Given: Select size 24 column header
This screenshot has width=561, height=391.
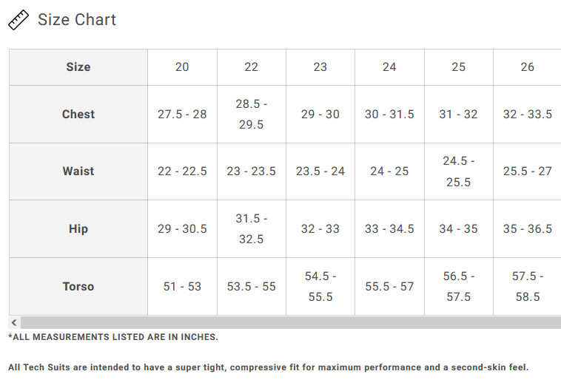Looking at the screenshot, I should pyautogui.click(x=389, y=67).
